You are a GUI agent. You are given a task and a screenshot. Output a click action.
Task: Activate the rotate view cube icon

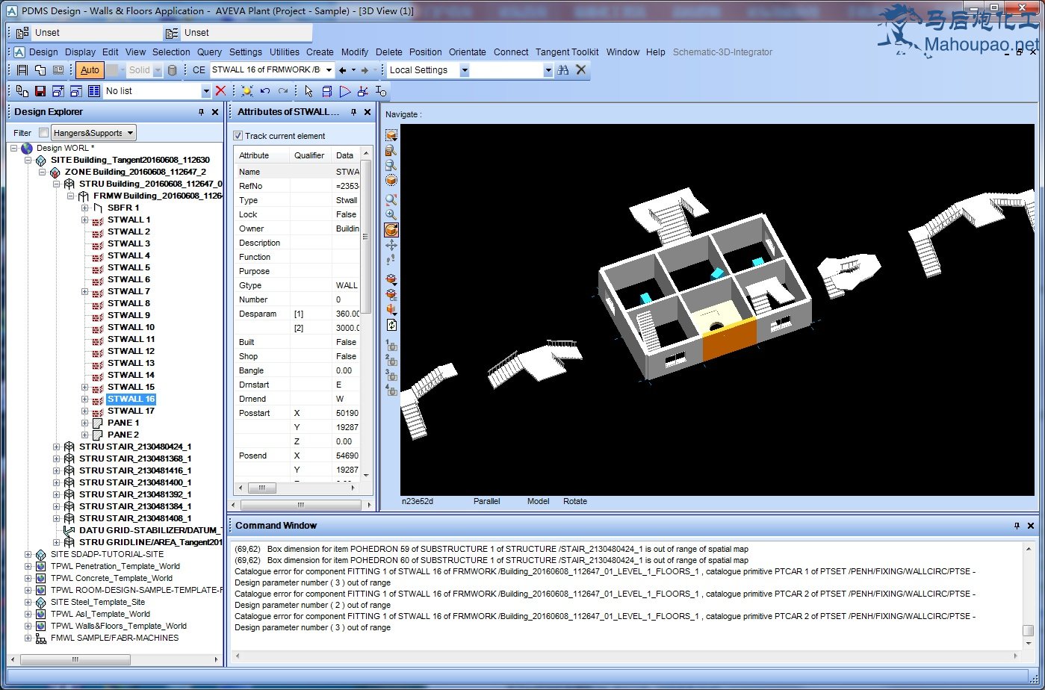pos(391,230)
